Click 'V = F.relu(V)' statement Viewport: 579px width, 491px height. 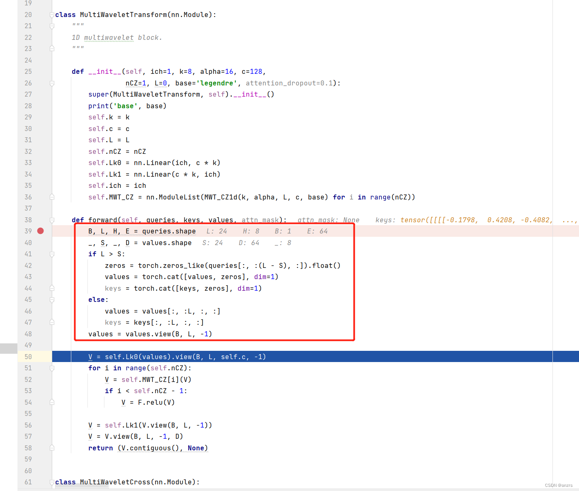(x=148, y=402)
